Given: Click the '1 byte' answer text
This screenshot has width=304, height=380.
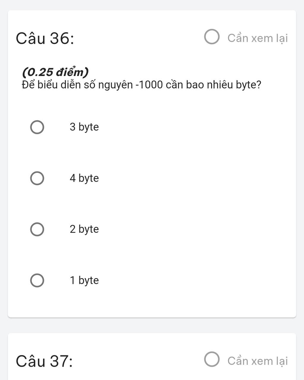Looking at the screenshot, I should click(x=84, y=280).
